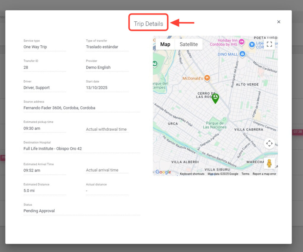Screen dimensions: 303x252
Task: Click the Parque de Las Naciones label
Action: [x=215, y=125]
